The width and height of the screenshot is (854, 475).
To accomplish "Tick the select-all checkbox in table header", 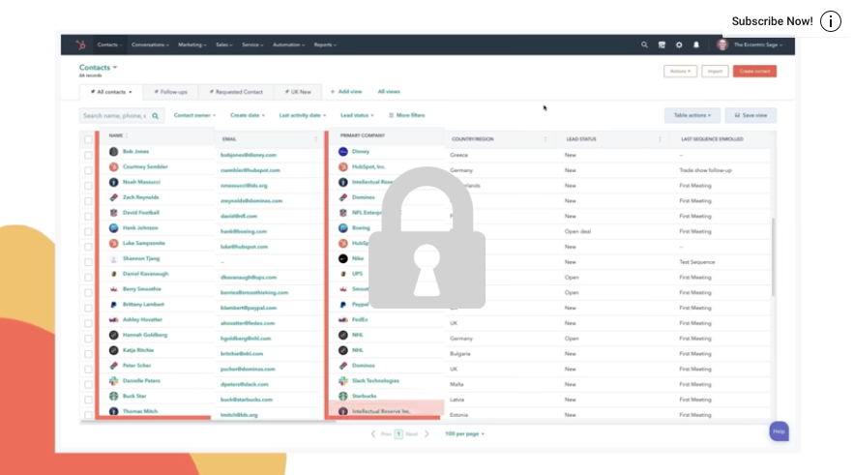I will [x=88, y=139].
